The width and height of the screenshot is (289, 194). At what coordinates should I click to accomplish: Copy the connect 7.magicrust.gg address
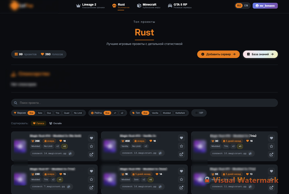69,187
